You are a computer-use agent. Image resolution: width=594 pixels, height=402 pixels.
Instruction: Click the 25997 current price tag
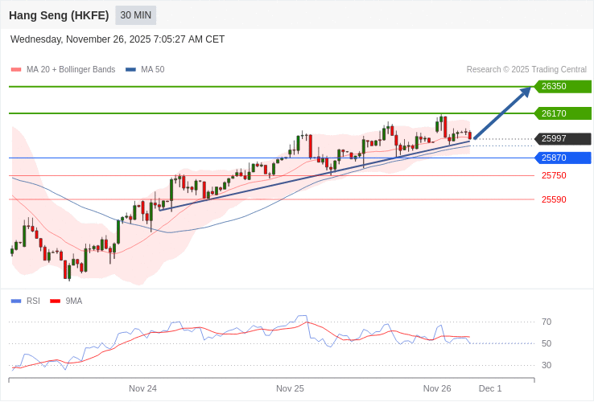coord(562,139)
